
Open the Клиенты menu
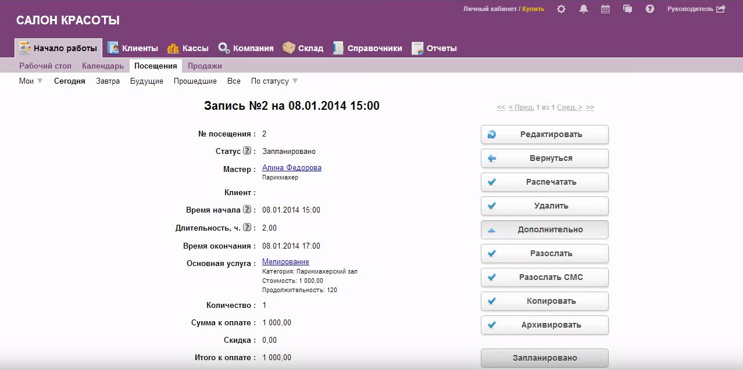click(133, 48)
